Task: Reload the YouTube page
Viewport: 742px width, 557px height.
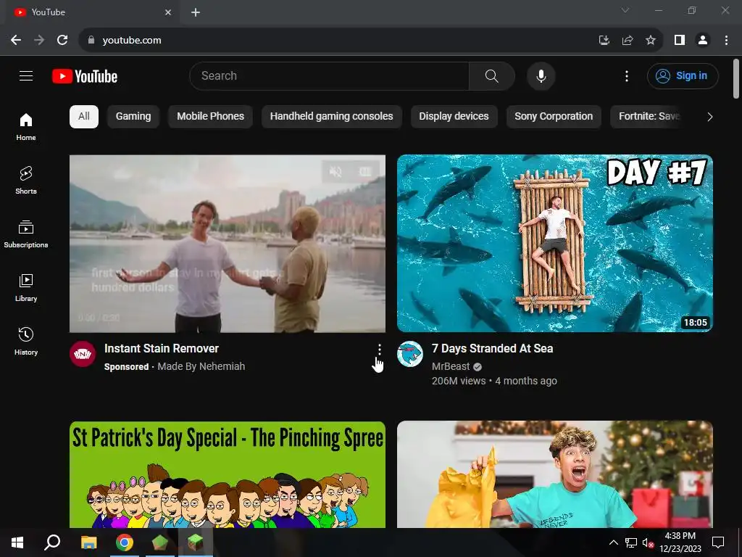Action: point(62,41)
